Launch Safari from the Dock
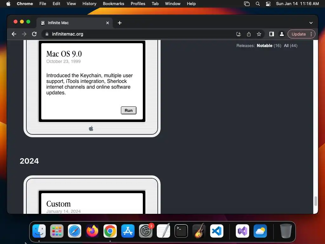The height and width of the screenshot is (244, 325). (75, 231)
